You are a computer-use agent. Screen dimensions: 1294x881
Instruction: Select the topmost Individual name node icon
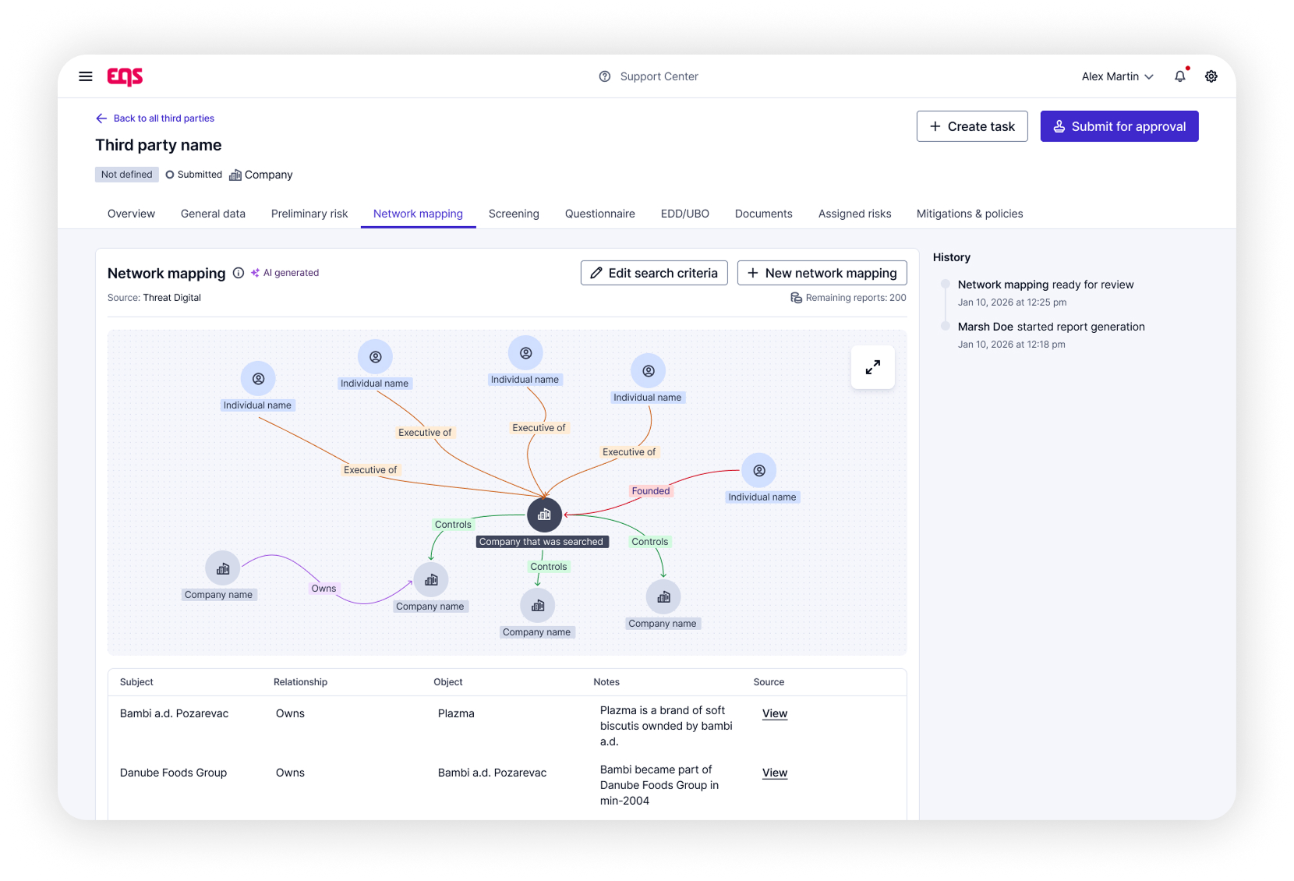[x=525, y=353]
